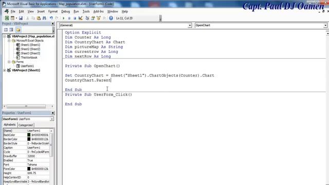This screenshot has width=329, height=185.
Task: Switch to the Alphabetic properties tab
Action: (10, 125)
